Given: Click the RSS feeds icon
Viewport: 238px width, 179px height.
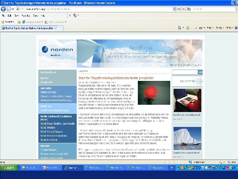Looking at the screenshot, I should [188, 28].
